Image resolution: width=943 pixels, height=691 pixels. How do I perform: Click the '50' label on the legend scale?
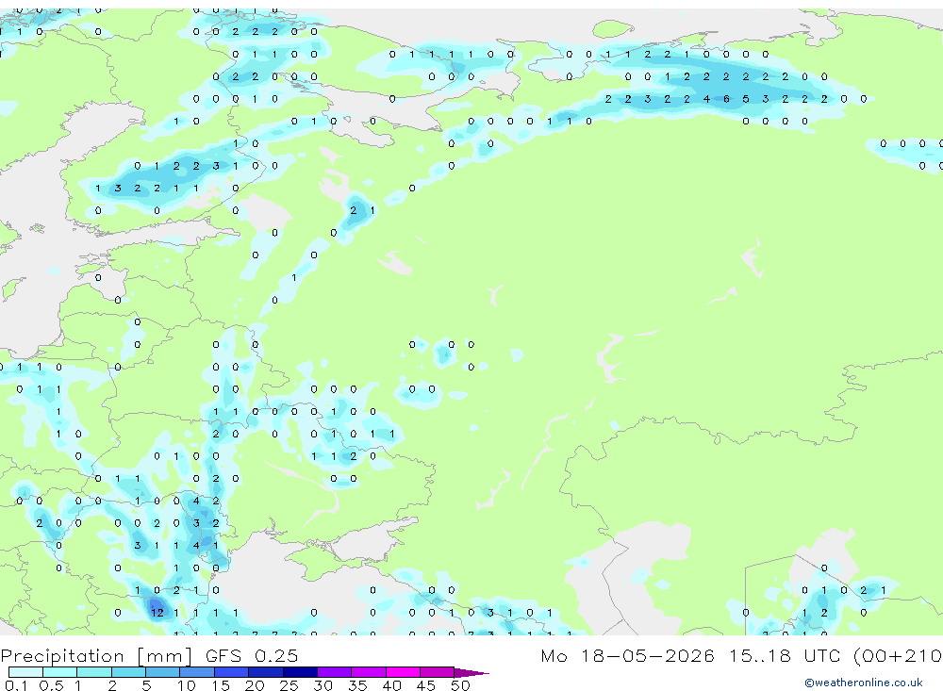[460, 685]
